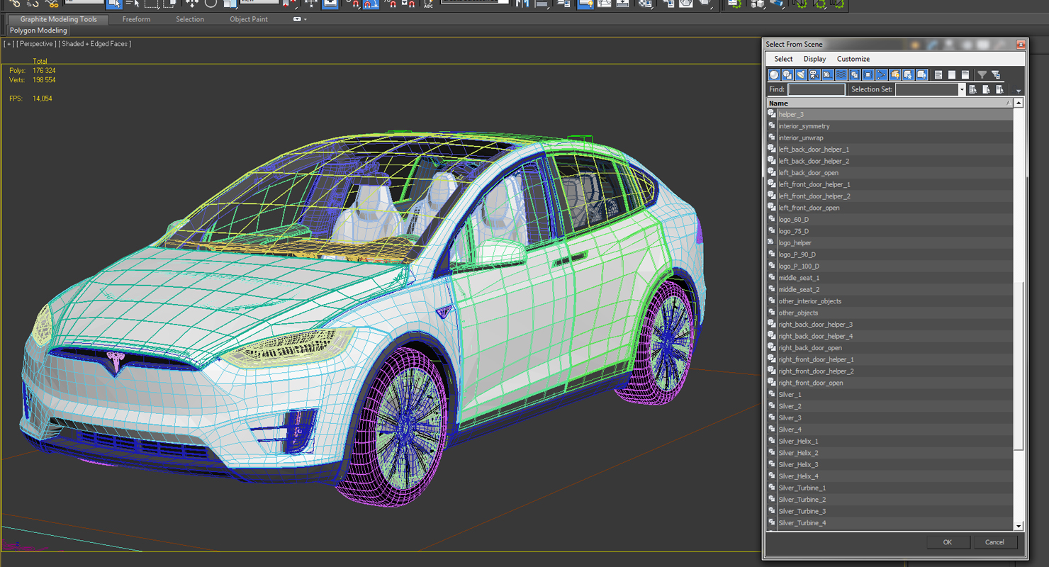This screenshot has height=567, width=1049.
Task: Select the middle_seat_2 row
Action: tap(890, 289)
